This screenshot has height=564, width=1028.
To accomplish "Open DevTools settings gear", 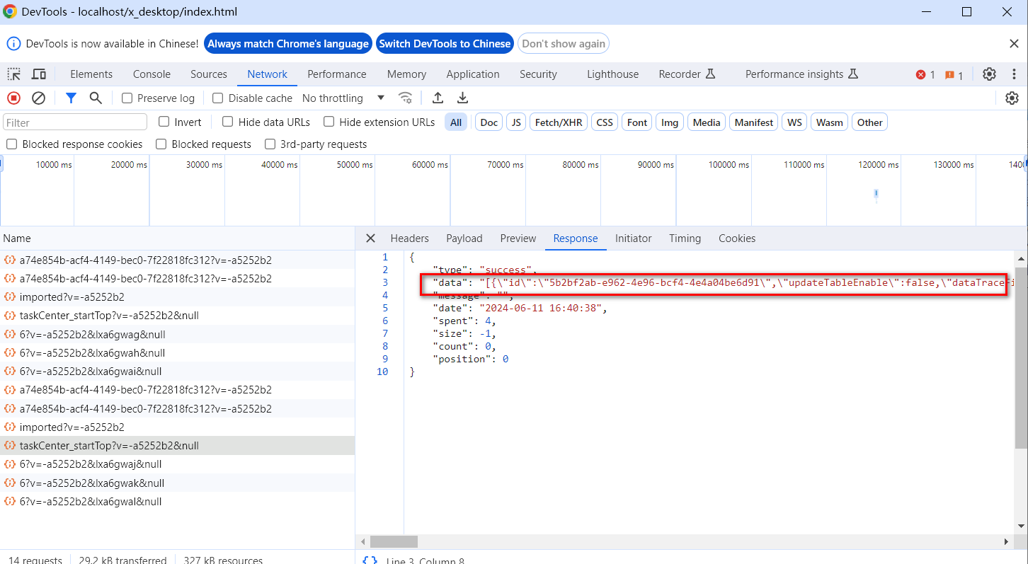I will click(x=989, y=74).
